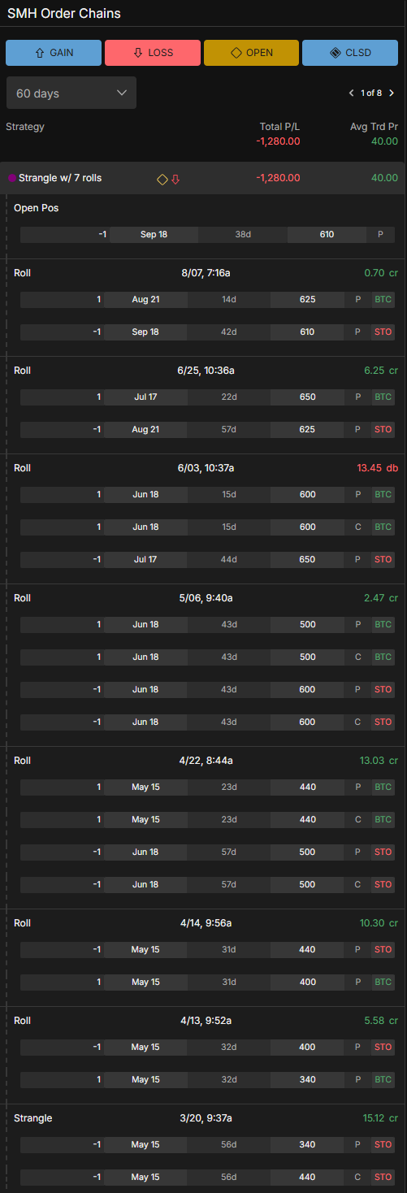Toggle the GAIN filter button
This screenshot has height=1193, width=407.
(54, 53)
